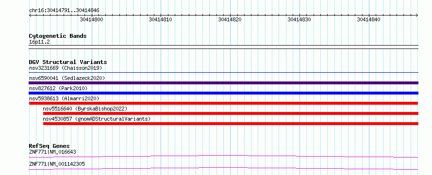
Task: Click ruler position 30414800
Action: 91,19
